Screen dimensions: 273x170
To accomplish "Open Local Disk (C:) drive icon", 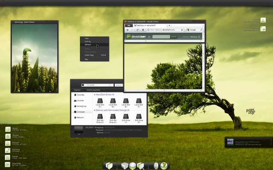I will 100,101.
